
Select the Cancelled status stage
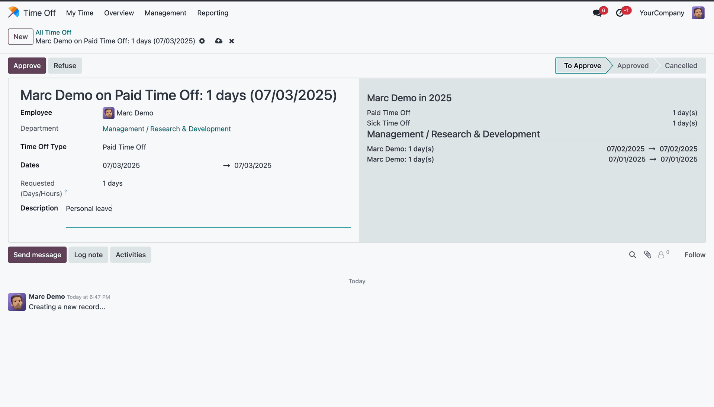pyautogui.click(x=681, y=66)
